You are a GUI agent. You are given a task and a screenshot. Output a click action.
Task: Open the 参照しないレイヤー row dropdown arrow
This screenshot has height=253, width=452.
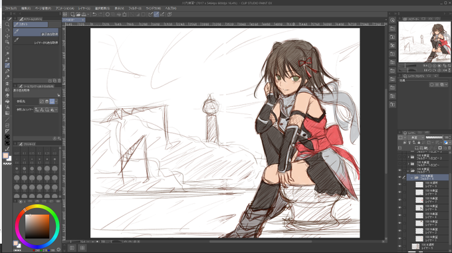click(56, 110)
